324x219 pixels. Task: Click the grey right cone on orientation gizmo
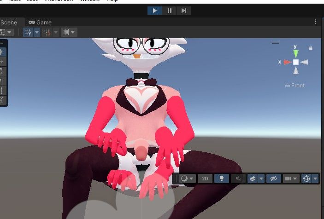coord(304,62)
